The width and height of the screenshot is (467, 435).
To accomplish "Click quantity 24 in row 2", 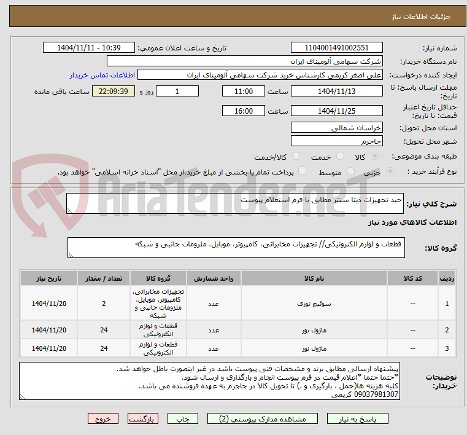I will coord(104,330).
